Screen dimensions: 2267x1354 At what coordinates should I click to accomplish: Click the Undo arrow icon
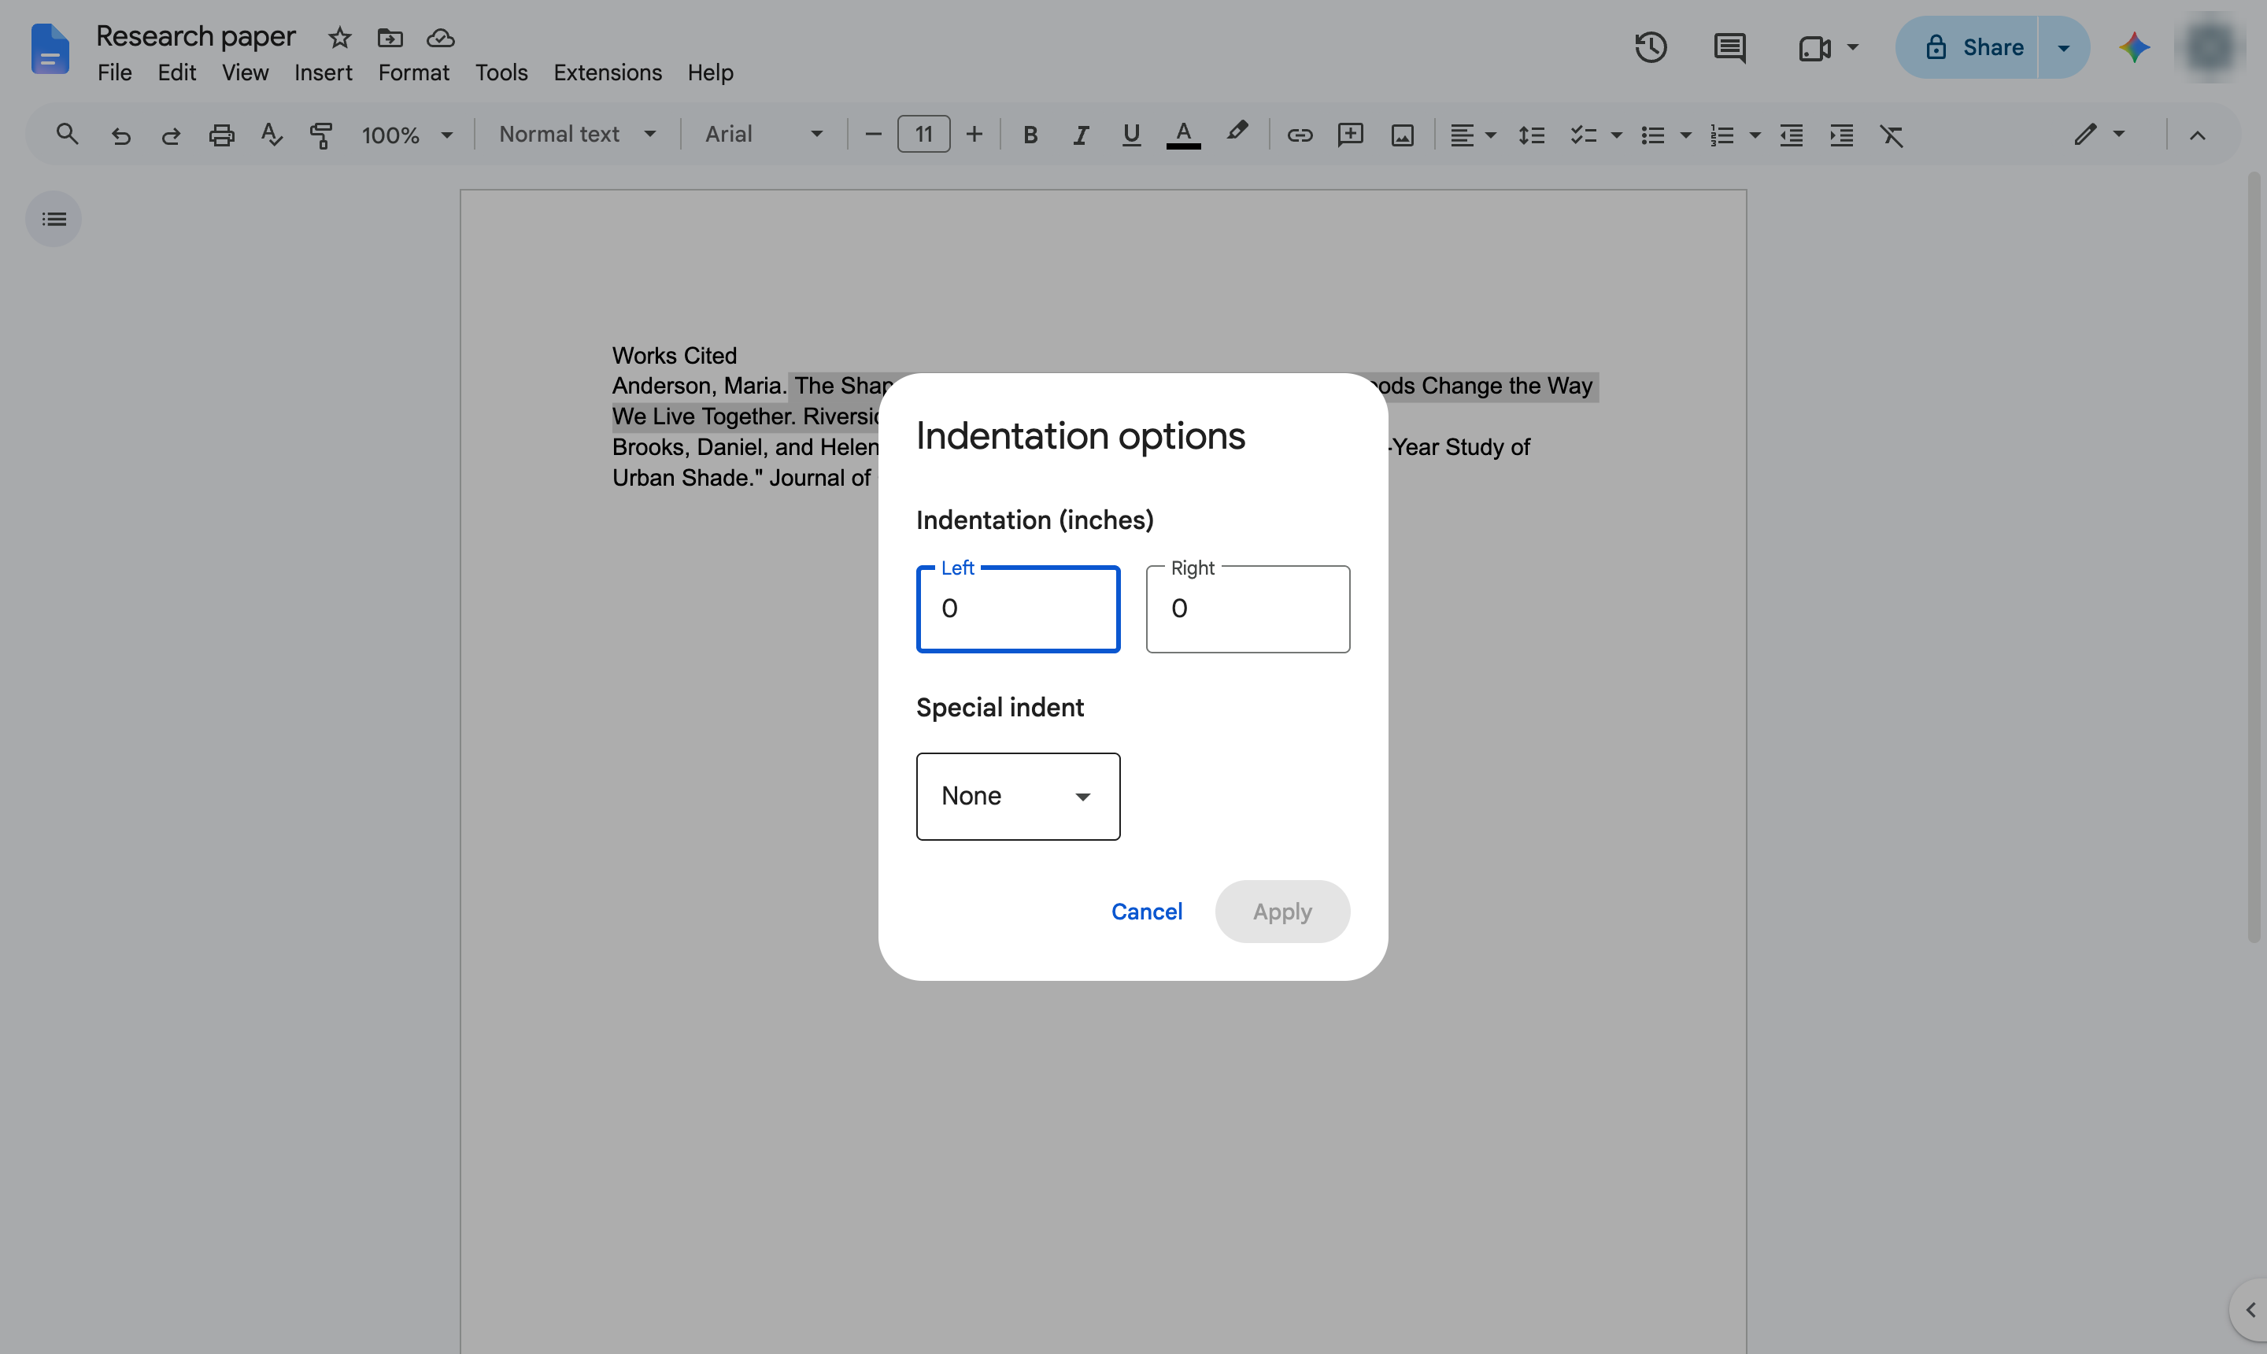point(120,135)
